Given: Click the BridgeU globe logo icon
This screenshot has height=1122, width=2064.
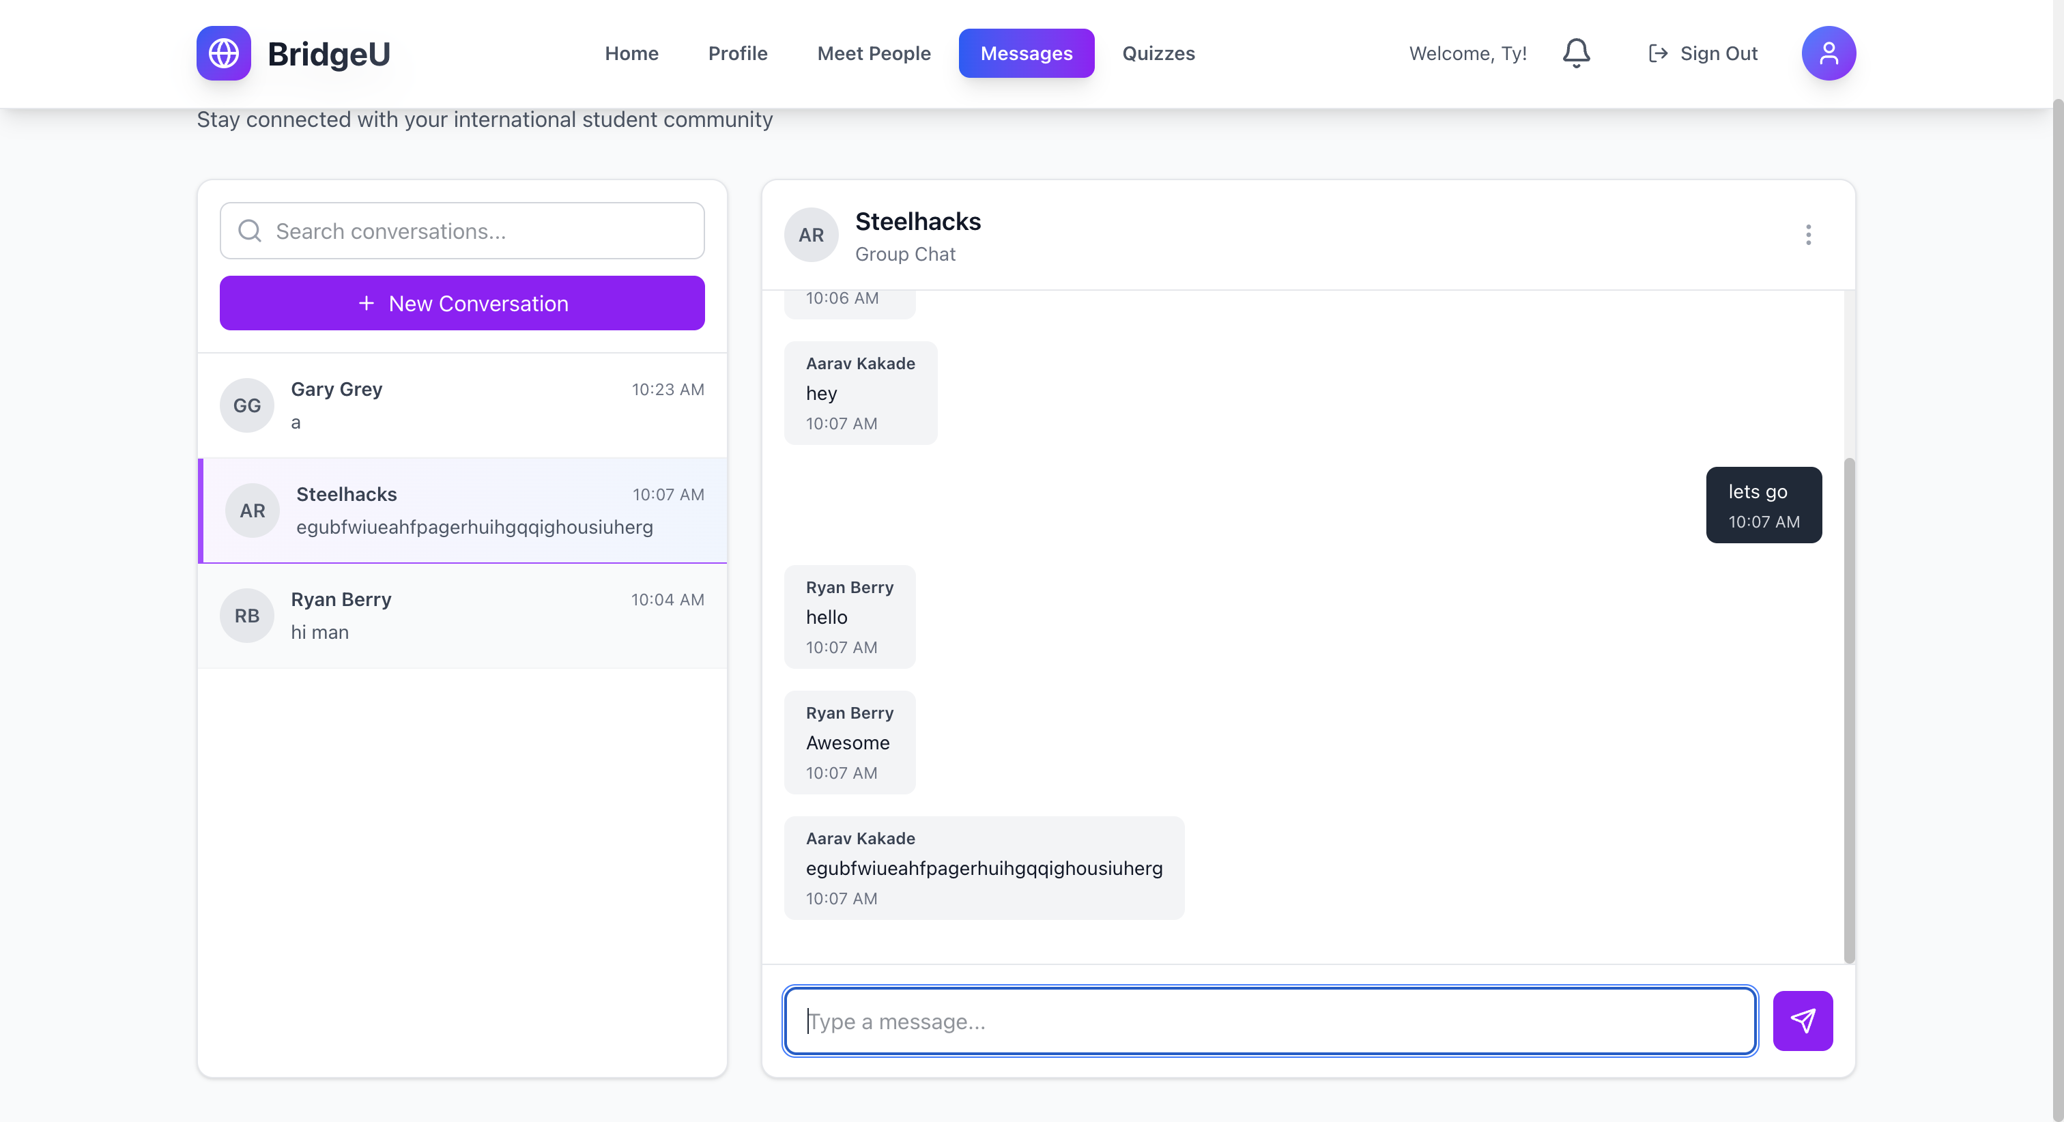Looking at the screenshot, I should point(224,53).
